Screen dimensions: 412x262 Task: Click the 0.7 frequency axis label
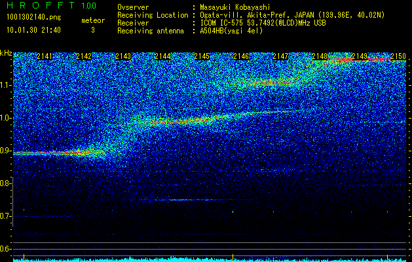[x=5, y=216]
